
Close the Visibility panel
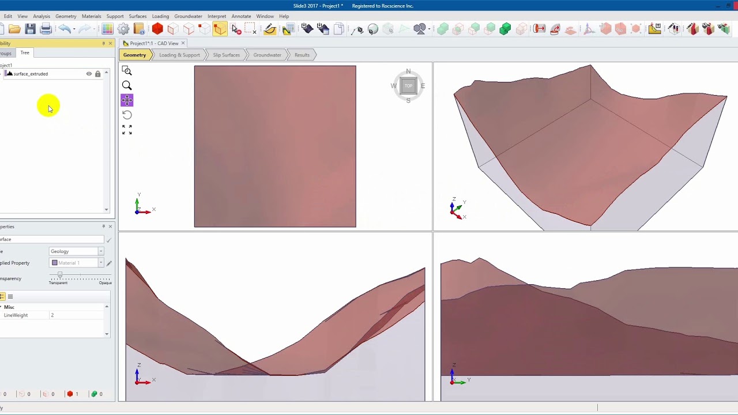click(x=110, y=43)
